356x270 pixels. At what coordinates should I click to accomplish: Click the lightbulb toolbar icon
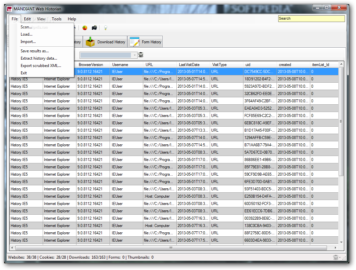point(106,28)
